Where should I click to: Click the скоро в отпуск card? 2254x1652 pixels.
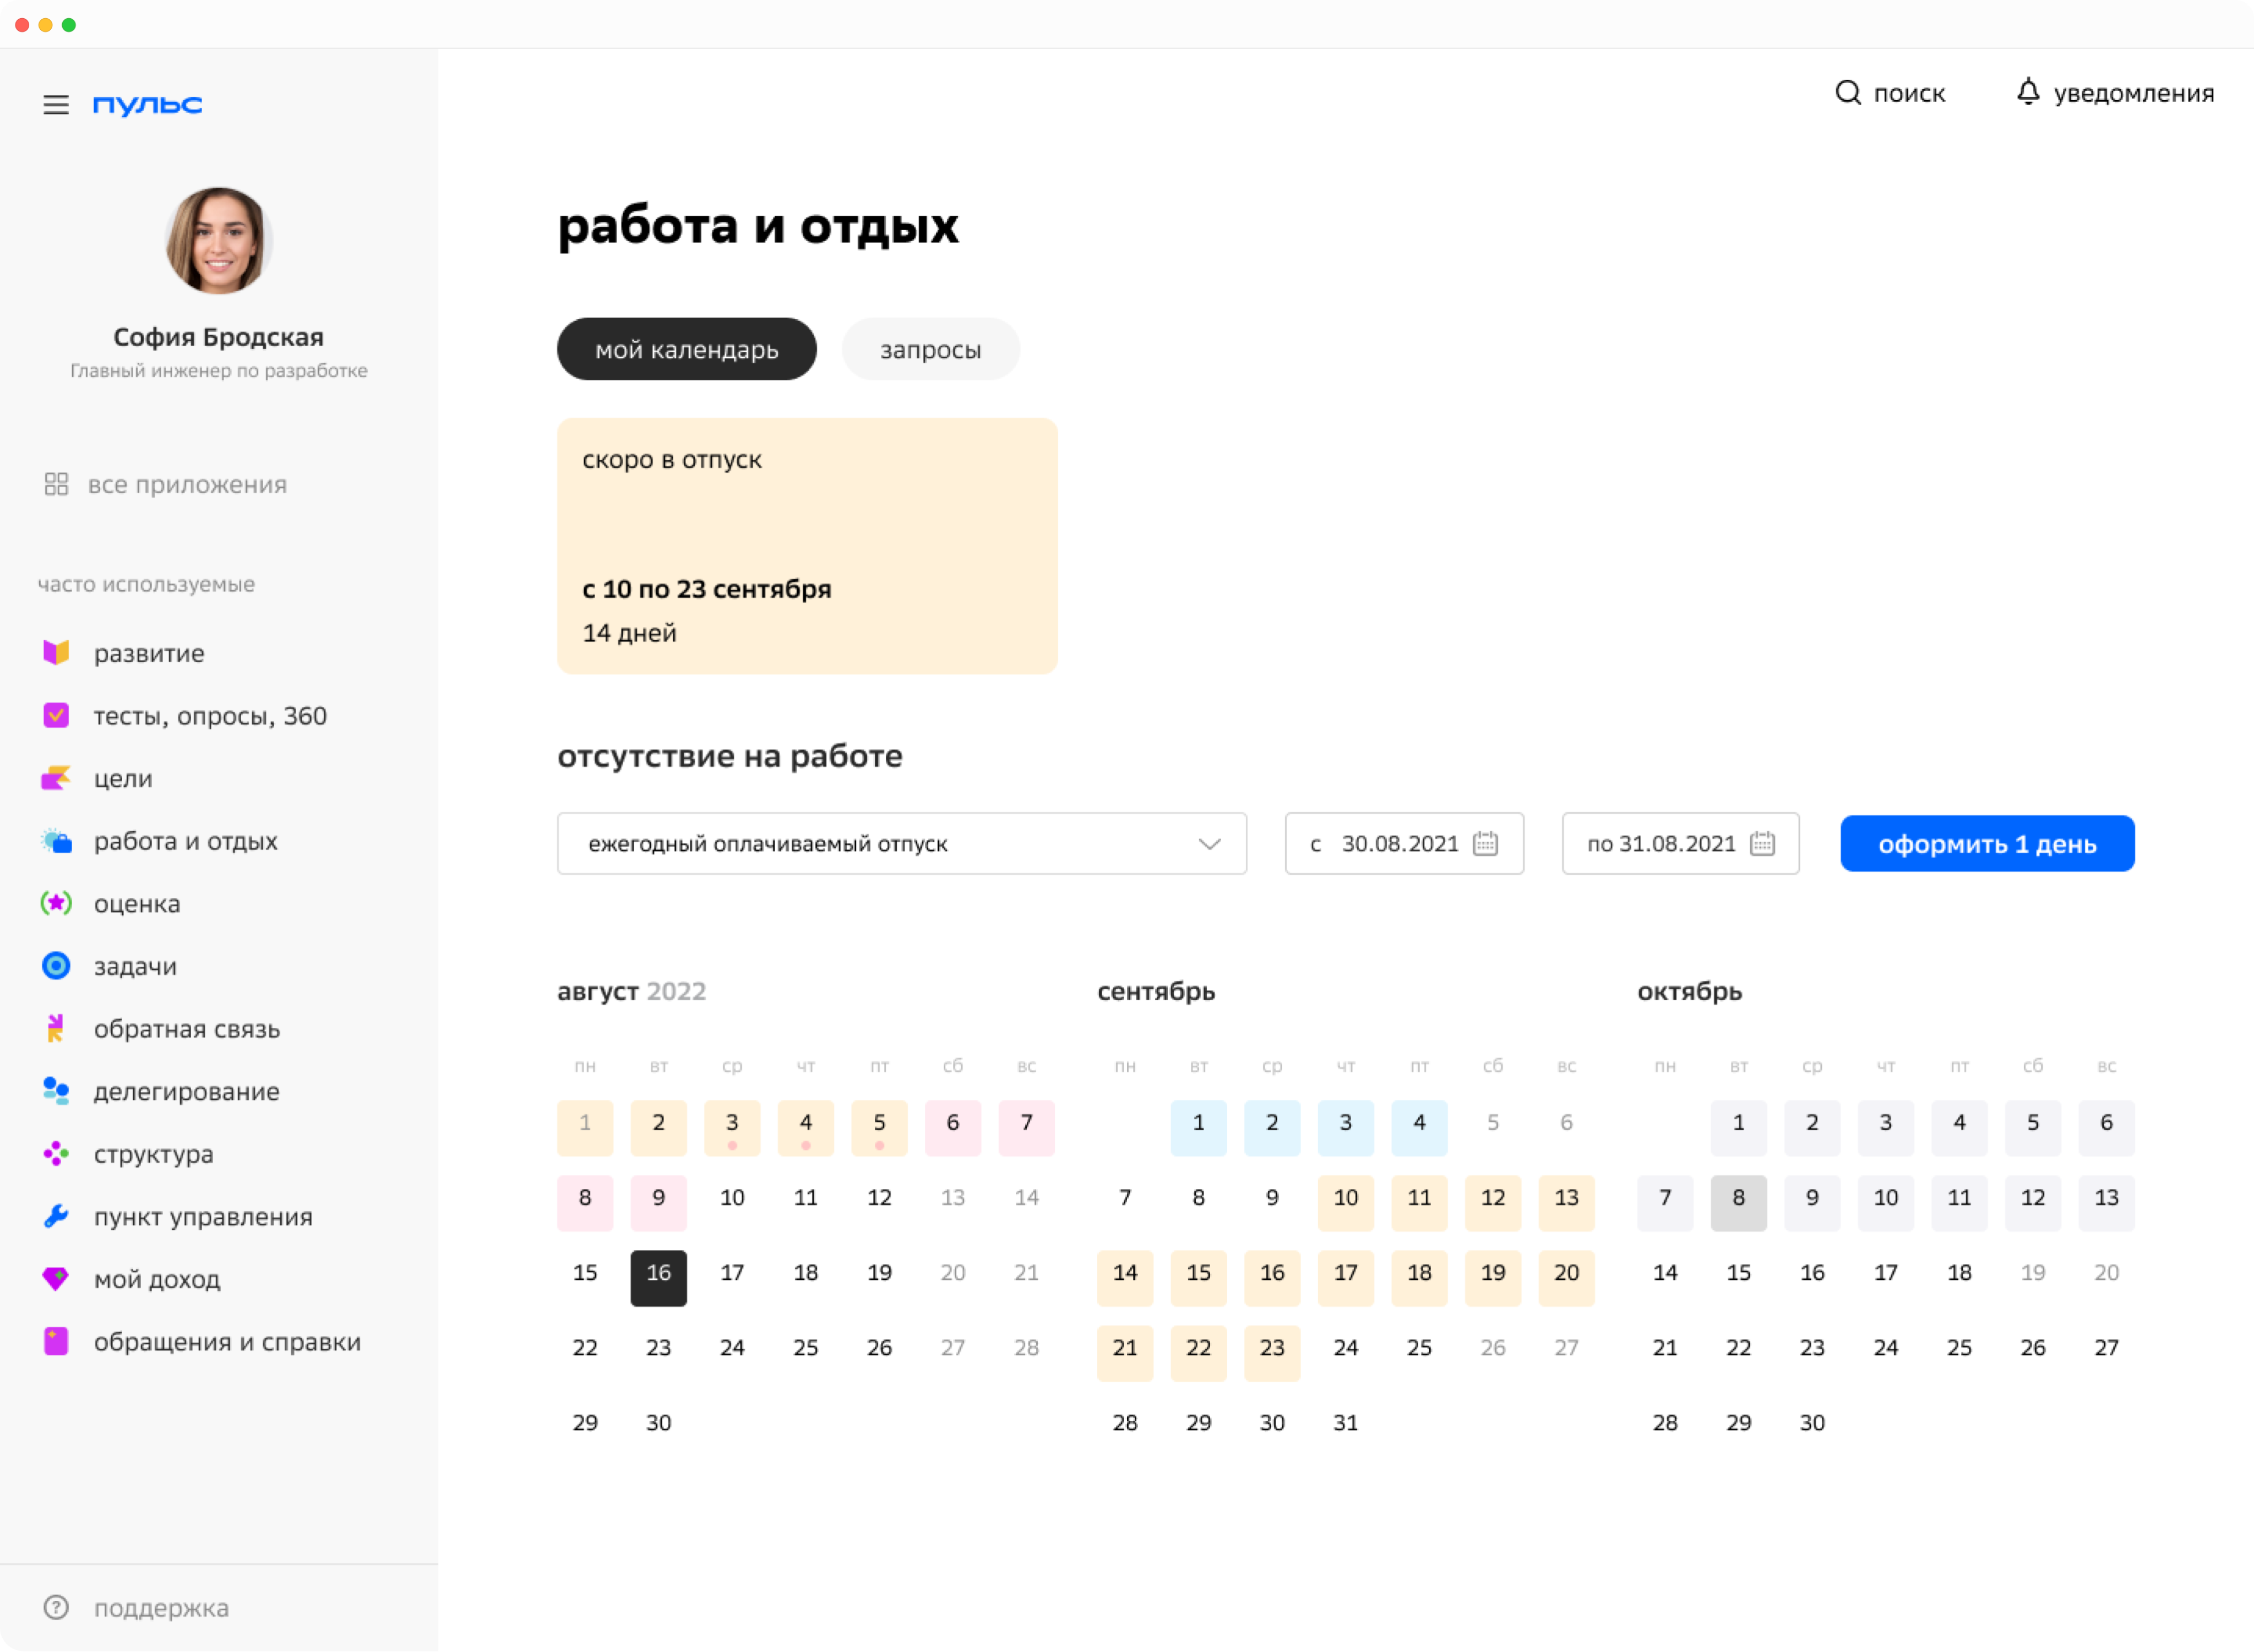[807, 546]
